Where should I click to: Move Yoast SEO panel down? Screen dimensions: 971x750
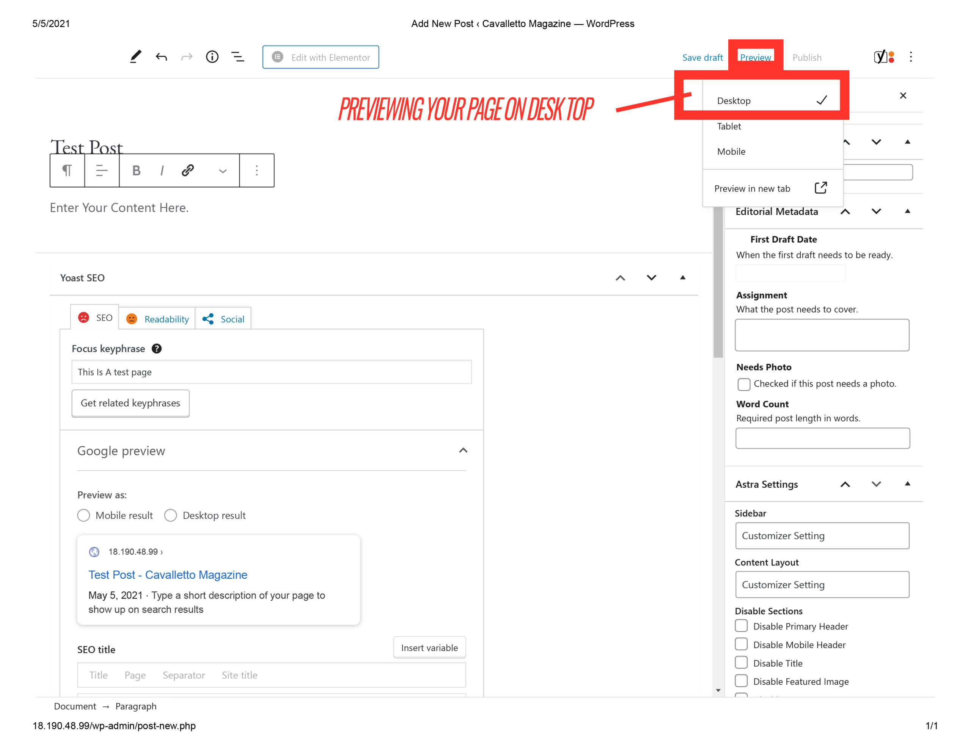click(651, 278)
